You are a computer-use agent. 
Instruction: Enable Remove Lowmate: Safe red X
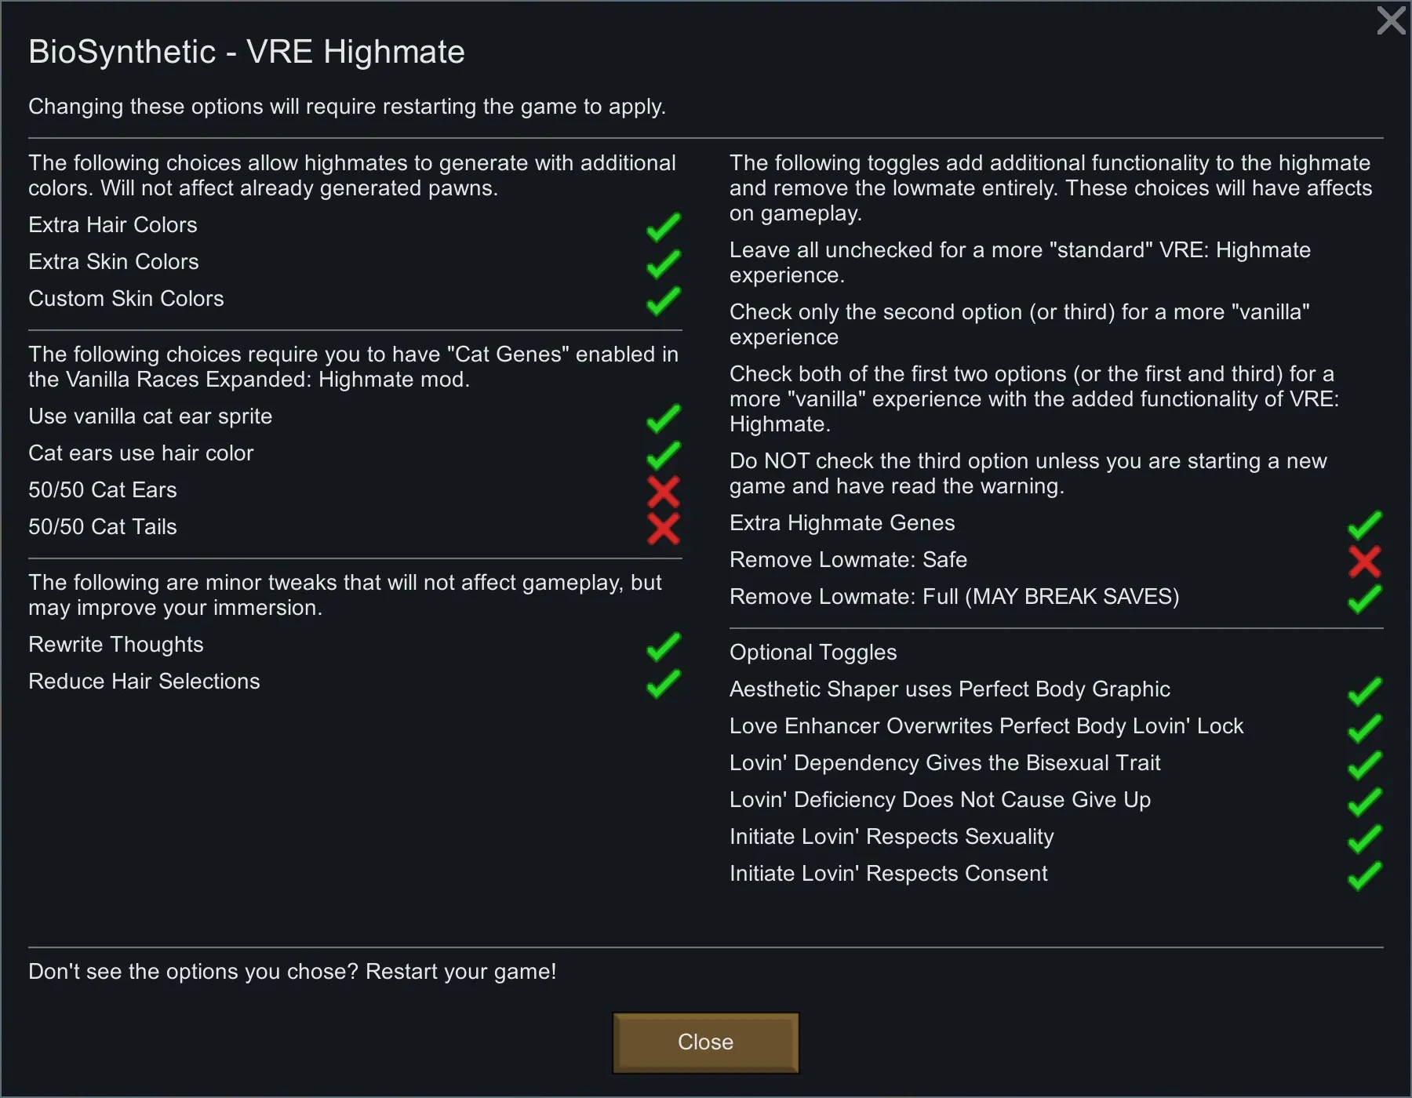(1364, 562)
